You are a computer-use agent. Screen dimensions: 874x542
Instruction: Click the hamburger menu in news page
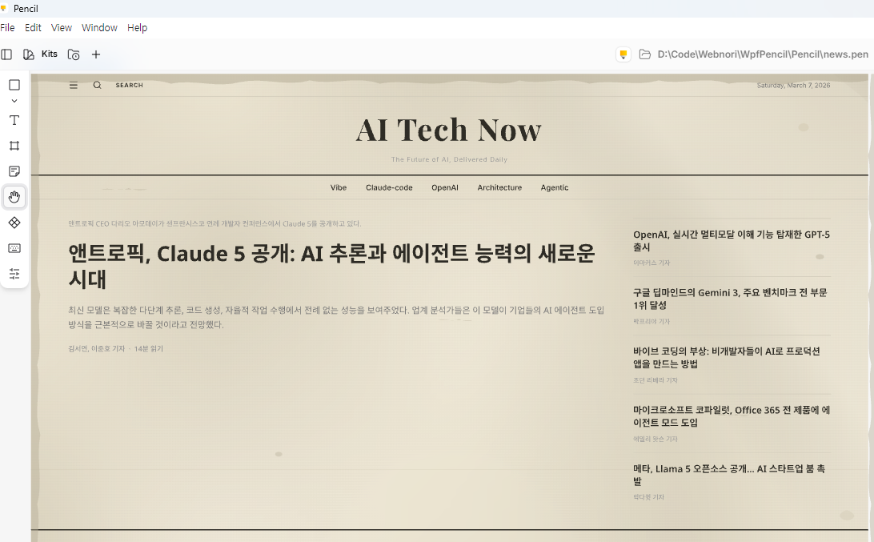(74, 85)
